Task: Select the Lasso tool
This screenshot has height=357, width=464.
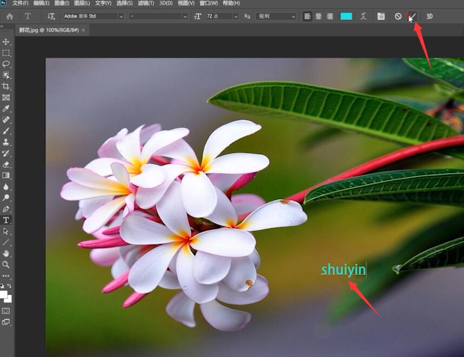Action: [x=6, y=64]
